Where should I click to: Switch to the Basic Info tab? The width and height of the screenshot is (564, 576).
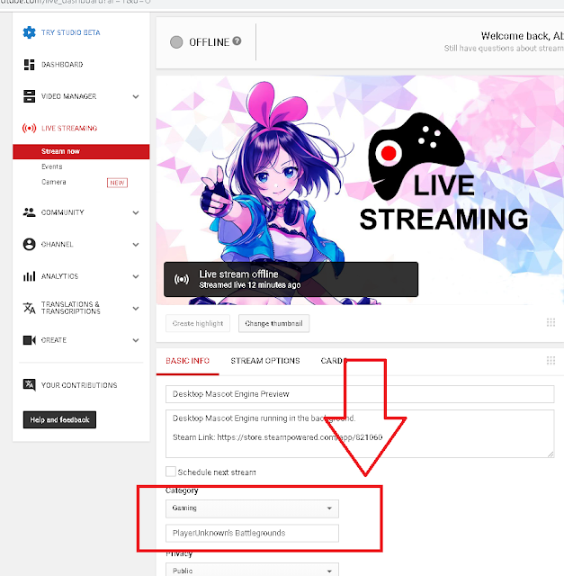tap(188, 361)
